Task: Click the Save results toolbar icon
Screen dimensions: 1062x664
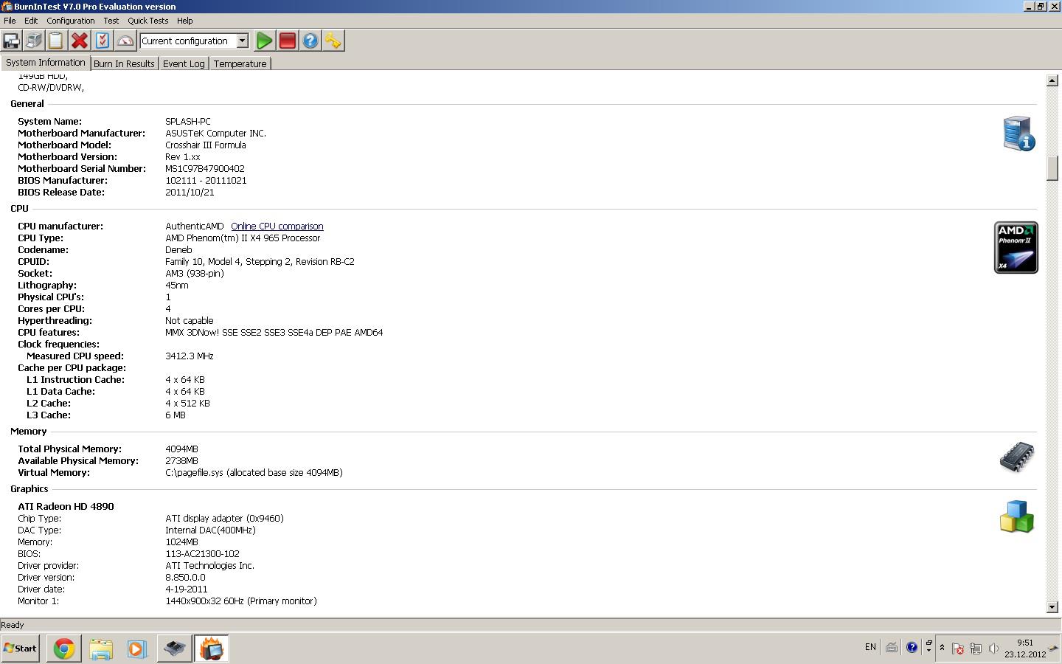Action: coord(12,41)
